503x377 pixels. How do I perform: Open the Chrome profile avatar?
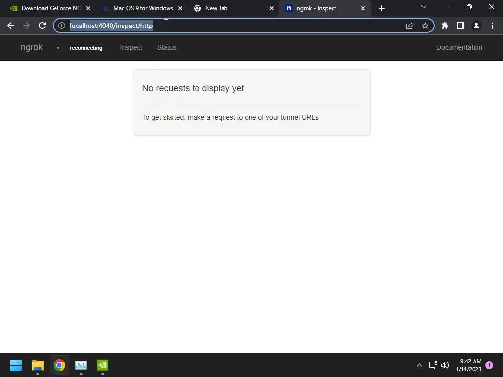(476, 26)
